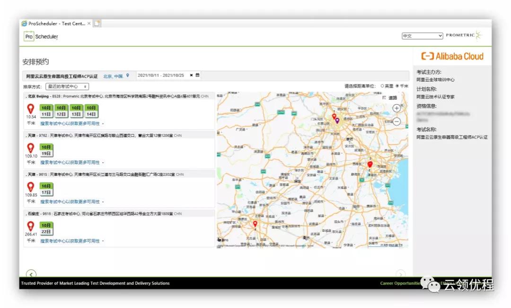Image resolution: width=511 pixels, height=308 pixels.
Task: Click the ProScheduler logo
Action: [41, 36]
